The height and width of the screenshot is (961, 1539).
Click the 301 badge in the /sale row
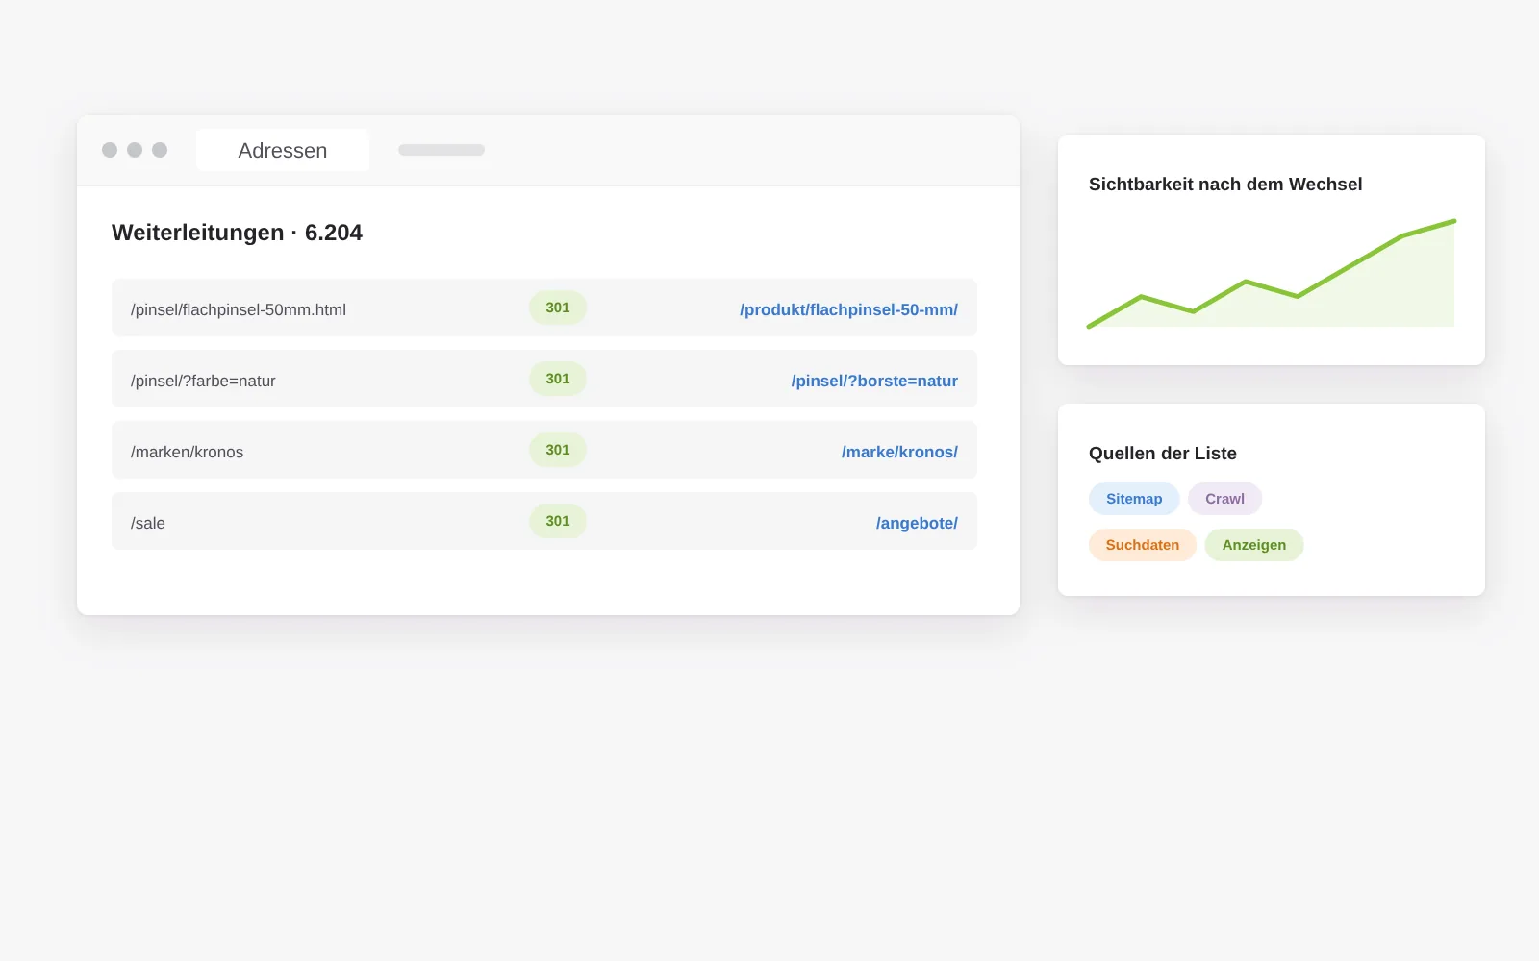pyautogui.click(x=558, y=521)
